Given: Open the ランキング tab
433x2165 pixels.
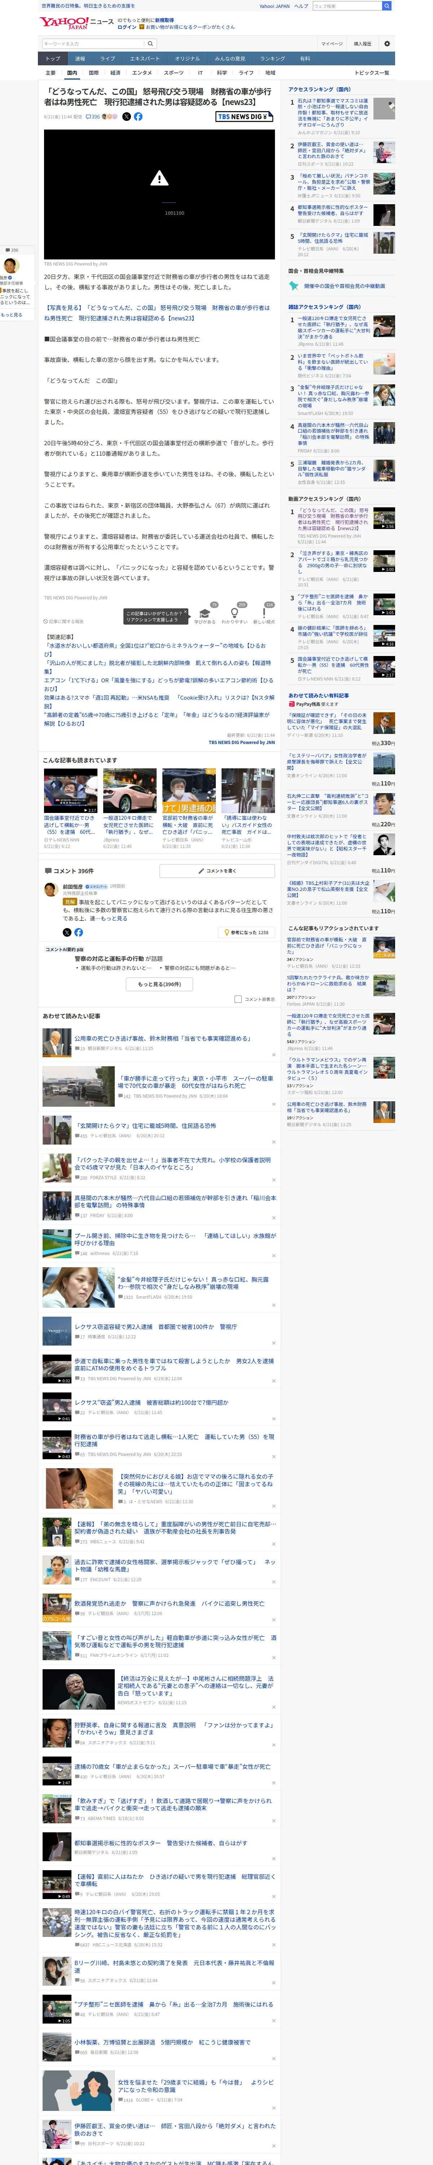Looking at the screenshot, I should click(272, 59).
